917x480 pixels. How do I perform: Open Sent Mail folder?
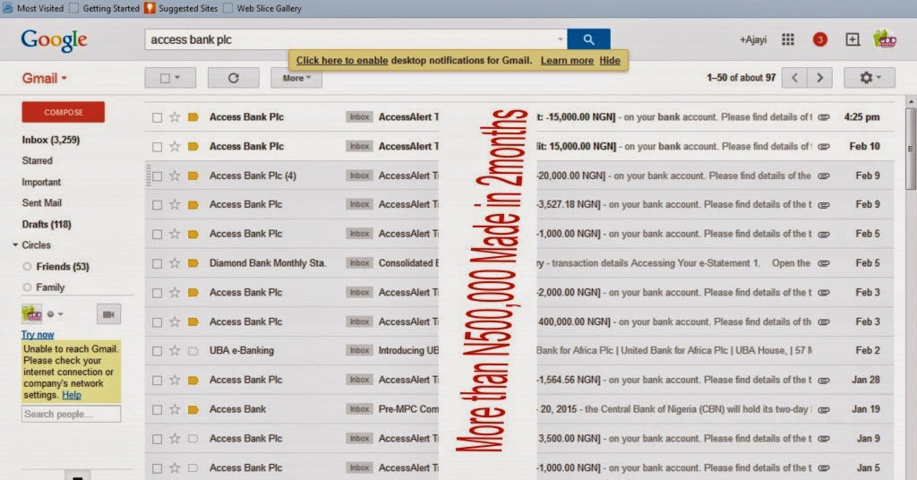[x=41, y=203]
